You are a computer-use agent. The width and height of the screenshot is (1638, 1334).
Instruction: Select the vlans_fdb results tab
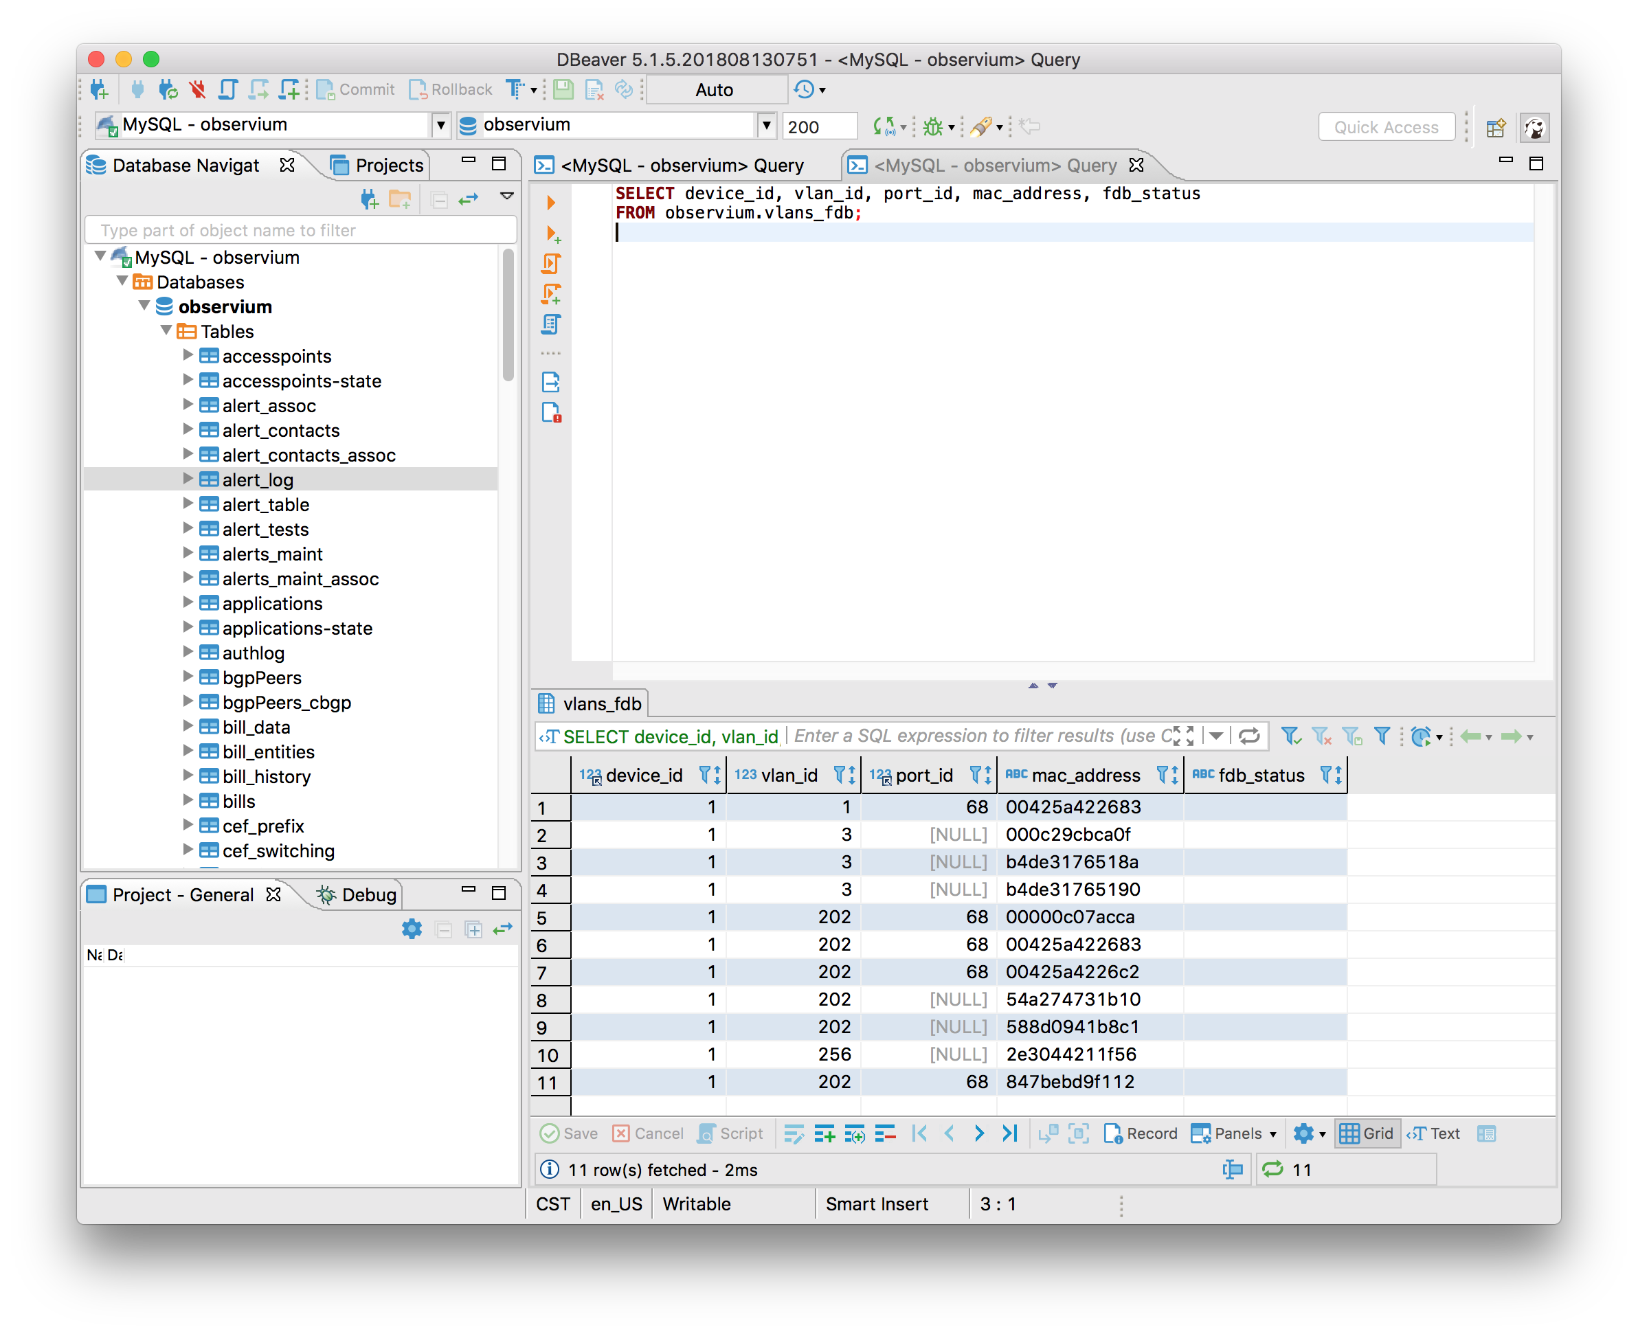tap(590, 703)
